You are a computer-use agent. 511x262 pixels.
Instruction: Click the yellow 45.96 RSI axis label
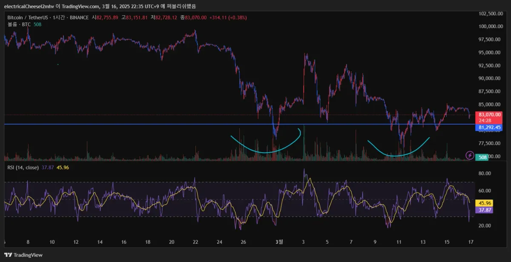[485, 203]
